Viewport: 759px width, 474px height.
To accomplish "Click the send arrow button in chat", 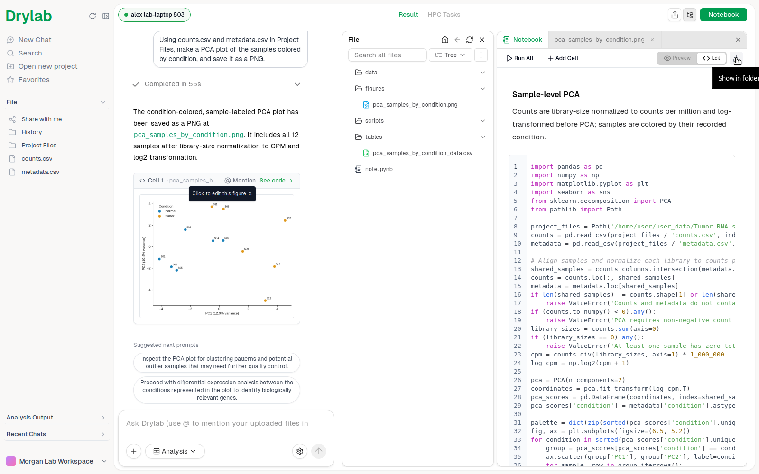I will pyautogui.click(x=319, y=451).
